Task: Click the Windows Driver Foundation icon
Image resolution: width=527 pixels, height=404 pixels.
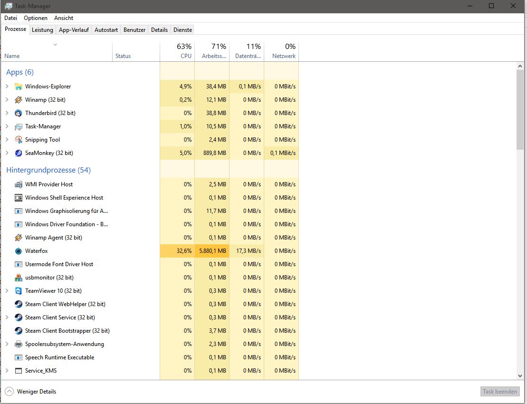Action: coord(19,224)
